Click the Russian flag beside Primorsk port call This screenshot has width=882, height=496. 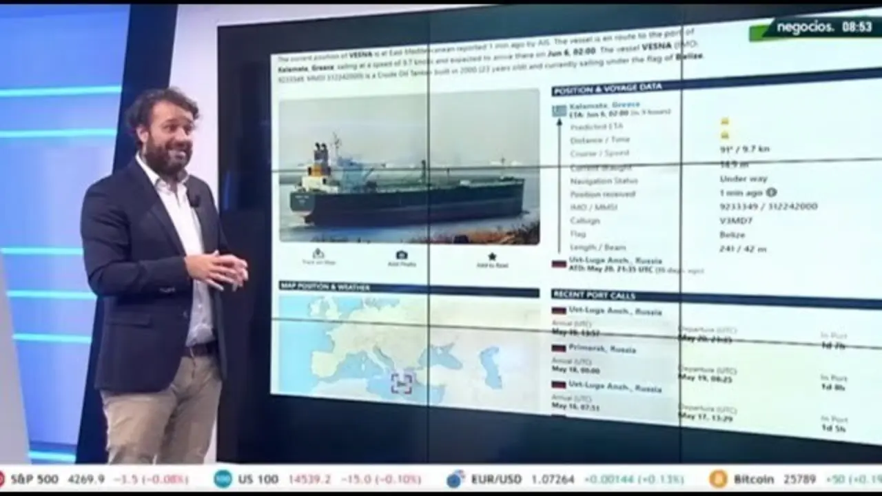(x=559, y=349)
